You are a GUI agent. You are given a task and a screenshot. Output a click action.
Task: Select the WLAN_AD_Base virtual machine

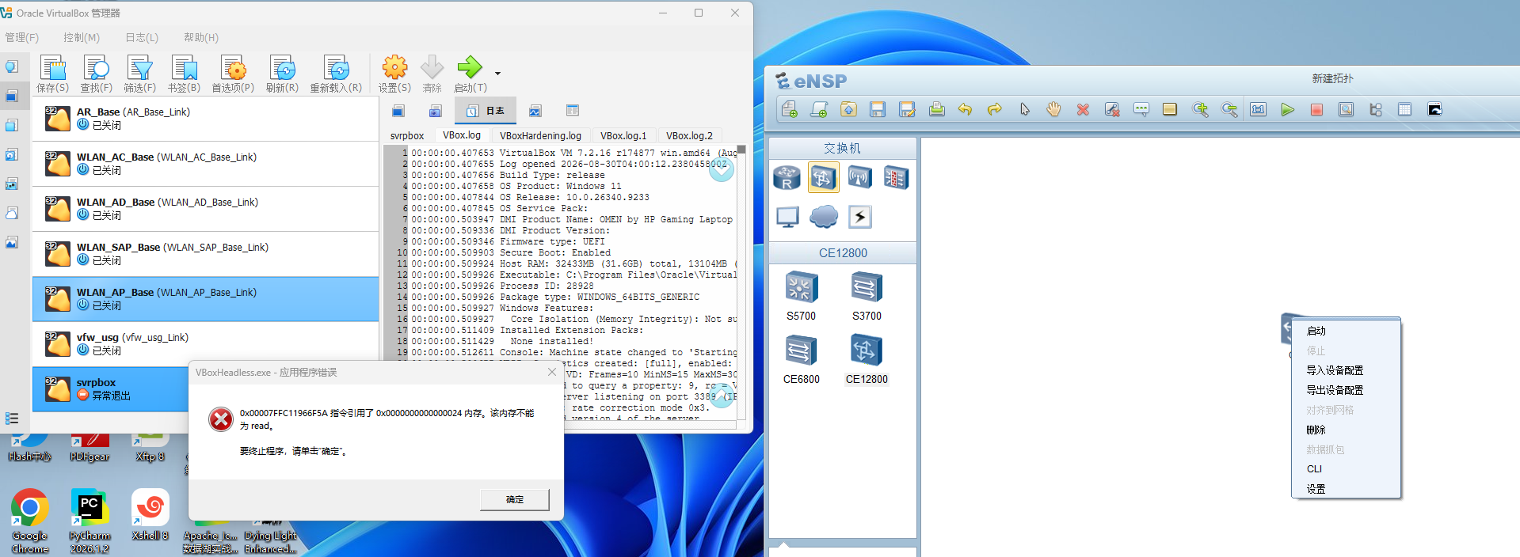click(206, 209)
